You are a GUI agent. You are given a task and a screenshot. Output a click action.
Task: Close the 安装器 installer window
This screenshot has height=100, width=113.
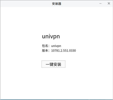(x=109, y=3)
